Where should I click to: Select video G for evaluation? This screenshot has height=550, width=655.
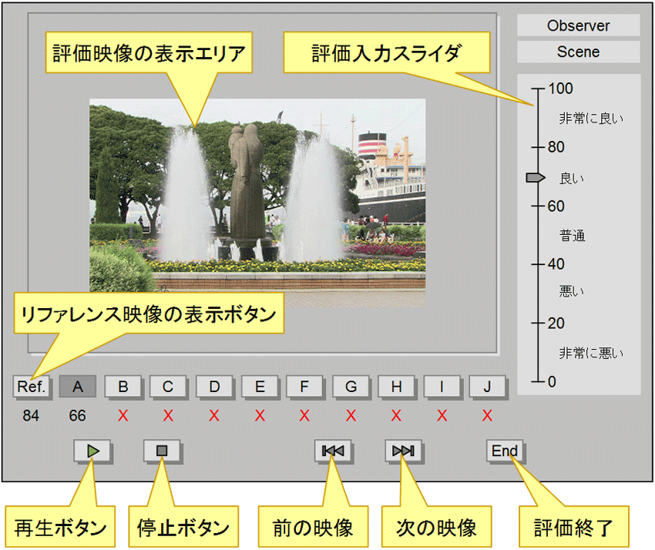tap(350, 387)
